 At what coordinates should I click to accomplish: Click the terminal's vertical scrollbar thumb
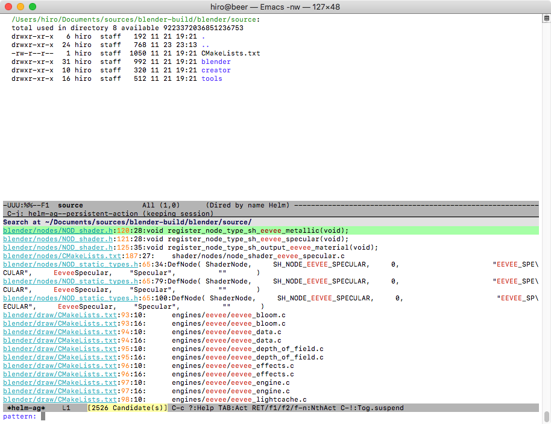coord(546,416)
